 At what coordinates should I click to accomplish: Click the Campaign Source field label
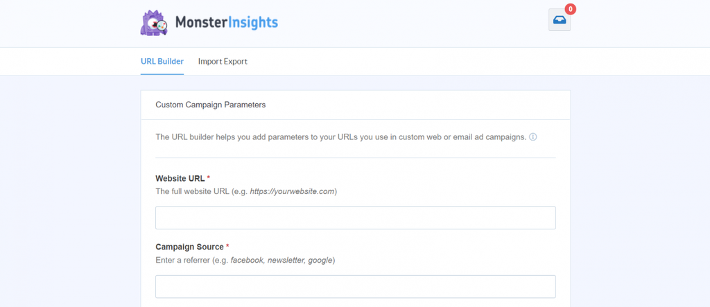pyautogui.click(x=190, y=247)
